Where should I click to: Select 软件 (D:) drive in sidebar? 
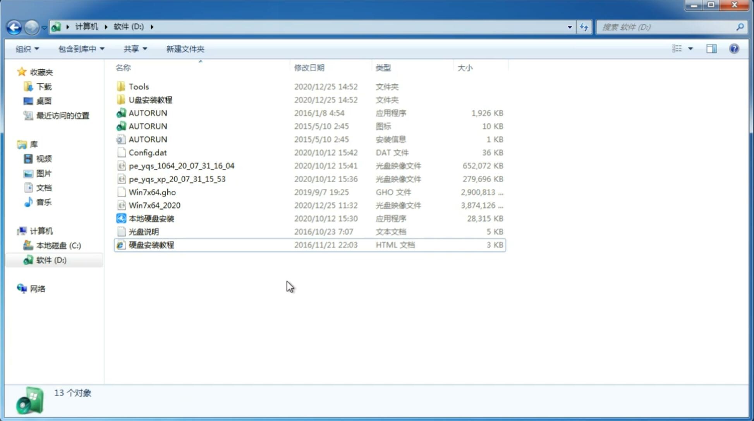[x=50, y=260]
